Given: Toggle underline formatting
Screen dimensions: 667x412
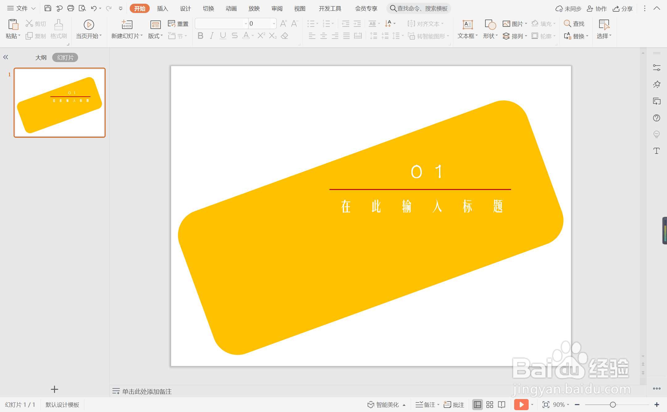Looking at the screenshot, I should pos(223,36).
